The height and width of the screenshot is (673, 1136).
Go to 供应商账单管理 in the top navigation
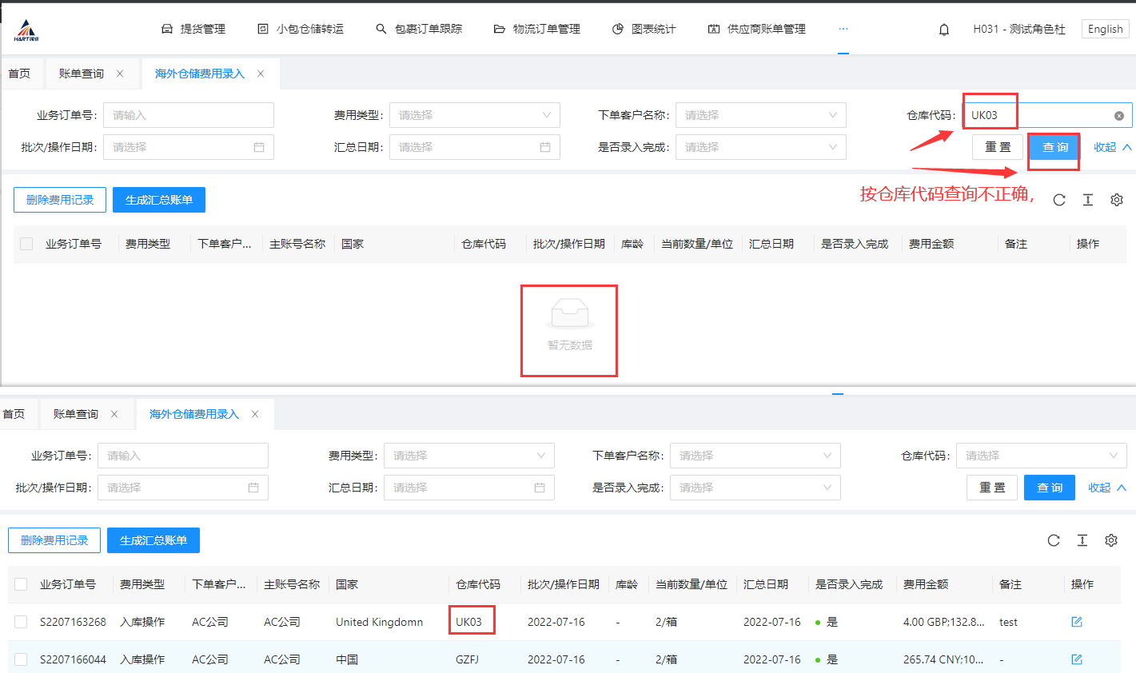pyautogui.click(x=757, y=29)
